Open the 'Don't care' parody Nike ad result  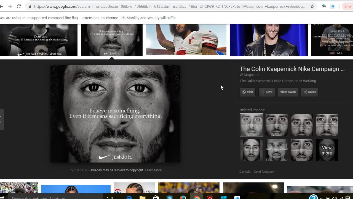point(39,40)
